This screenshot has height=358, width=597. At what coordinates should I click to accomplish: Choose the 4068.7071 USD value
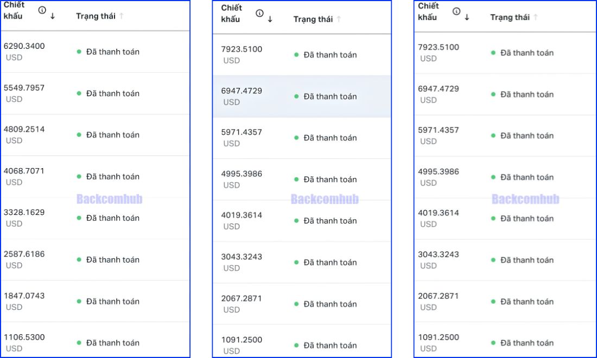pyautogui.click(x=24, y=176)
